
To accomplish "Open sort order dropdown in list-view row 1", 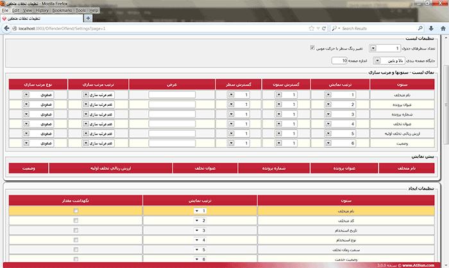I will [98, 94].
